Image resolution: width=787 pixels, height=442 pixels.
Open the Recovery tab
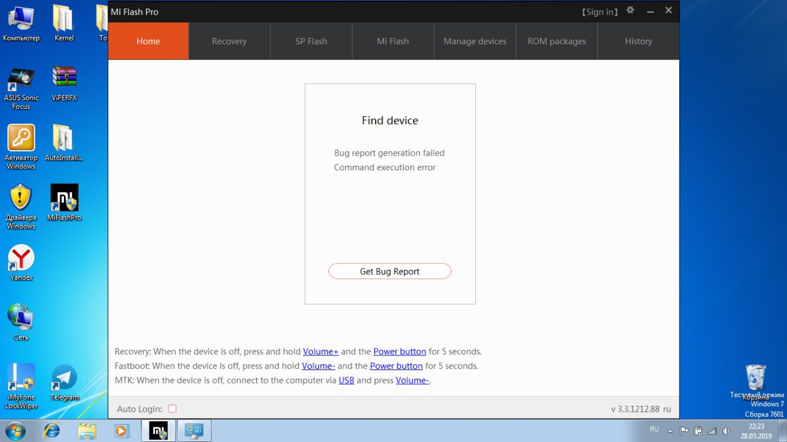(229, 41)
